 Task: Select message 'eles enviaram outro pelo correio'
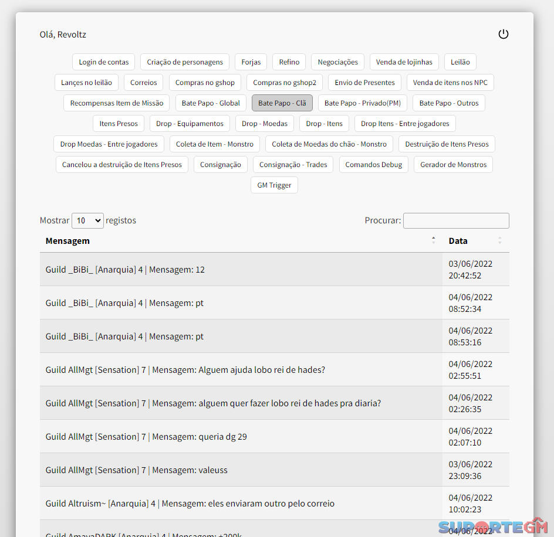[275, 504]
